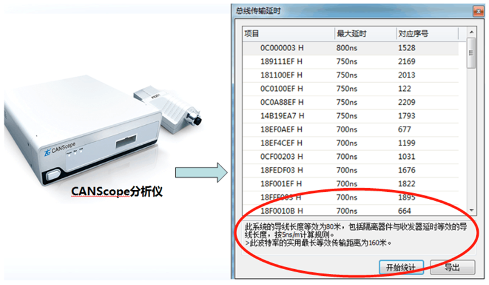This screenshot has width=489, height=285.
Task: Select row 18FEDF03 H
Action: [351, 171]
